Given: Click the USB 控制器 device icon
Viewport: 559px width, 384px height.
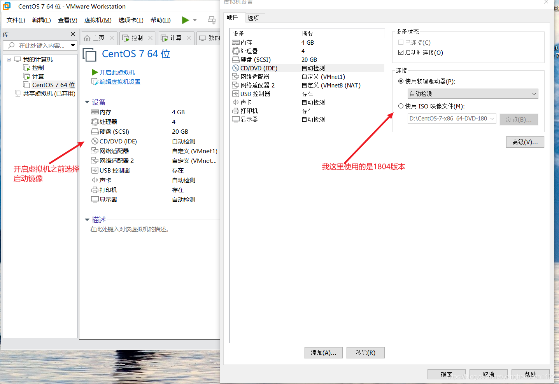Looking at the screenshot, I should 236,94.
